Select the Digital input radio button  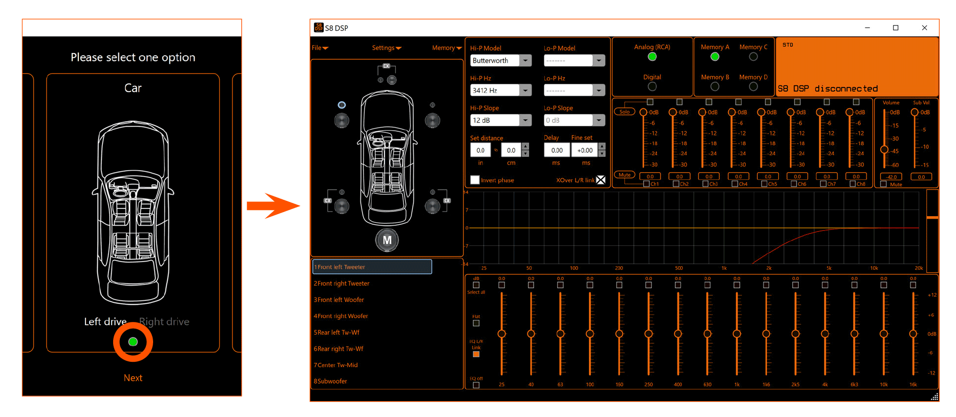click(652, 87)
